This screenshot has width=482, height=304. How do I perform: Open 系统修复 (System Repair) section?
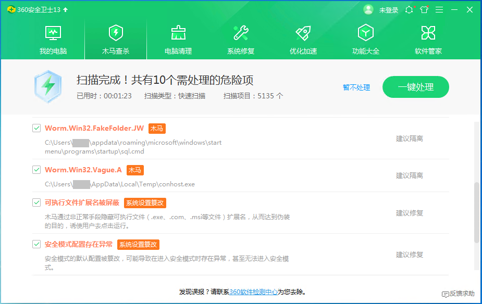(x=241, y=40)
